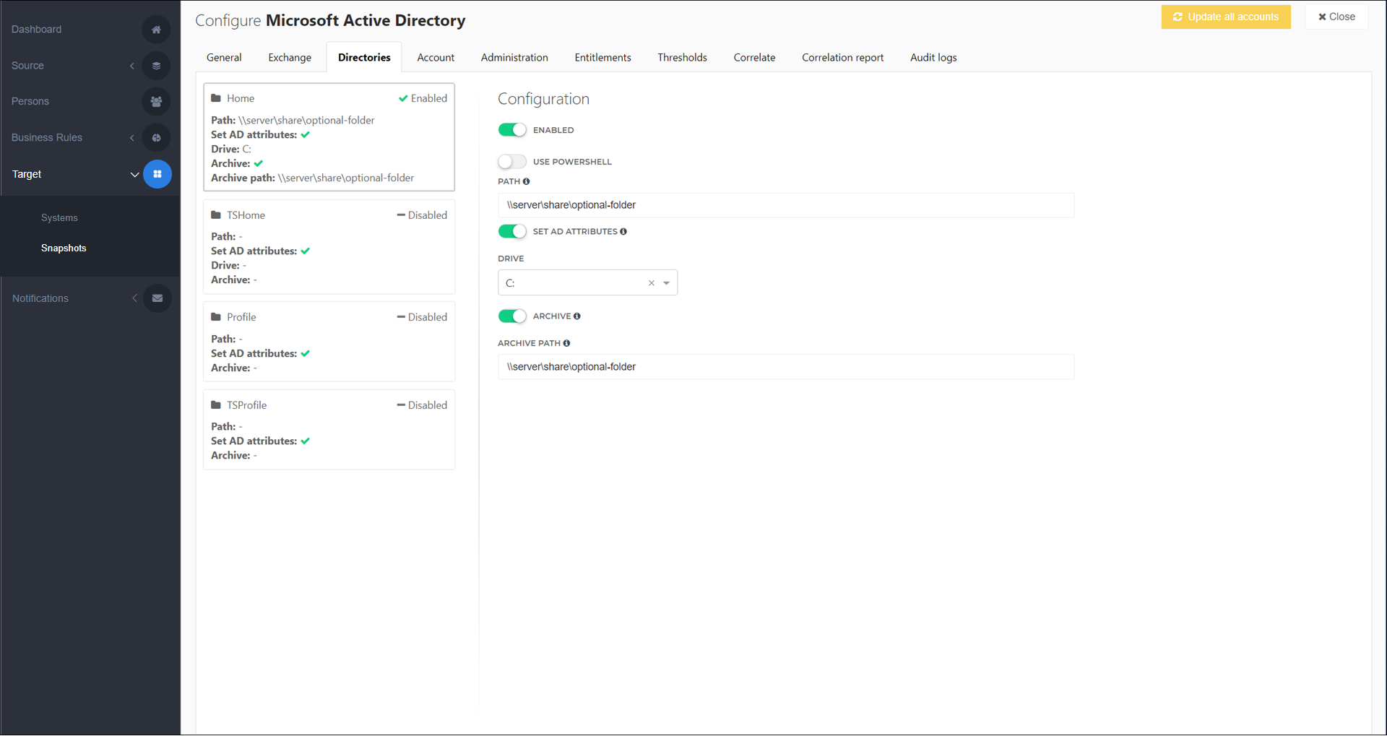Click the Home directory folder icon
1387x736 pixels.
click(x=216, y=98)
